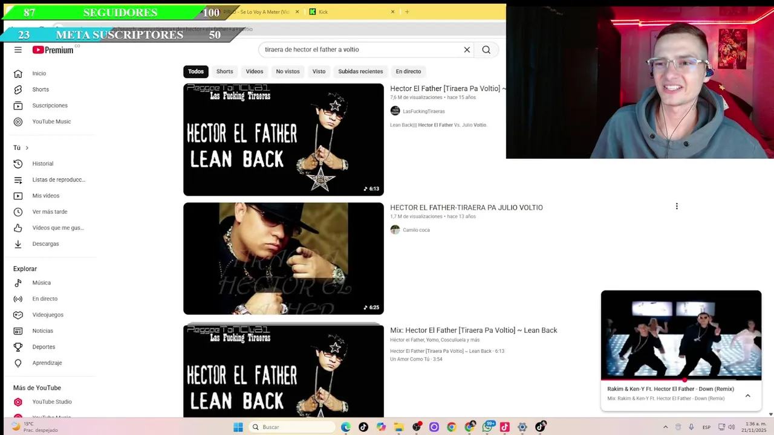Open a new browser tab
The width and height of the screenshot is (774, 435).
click(x=407, y=11)
